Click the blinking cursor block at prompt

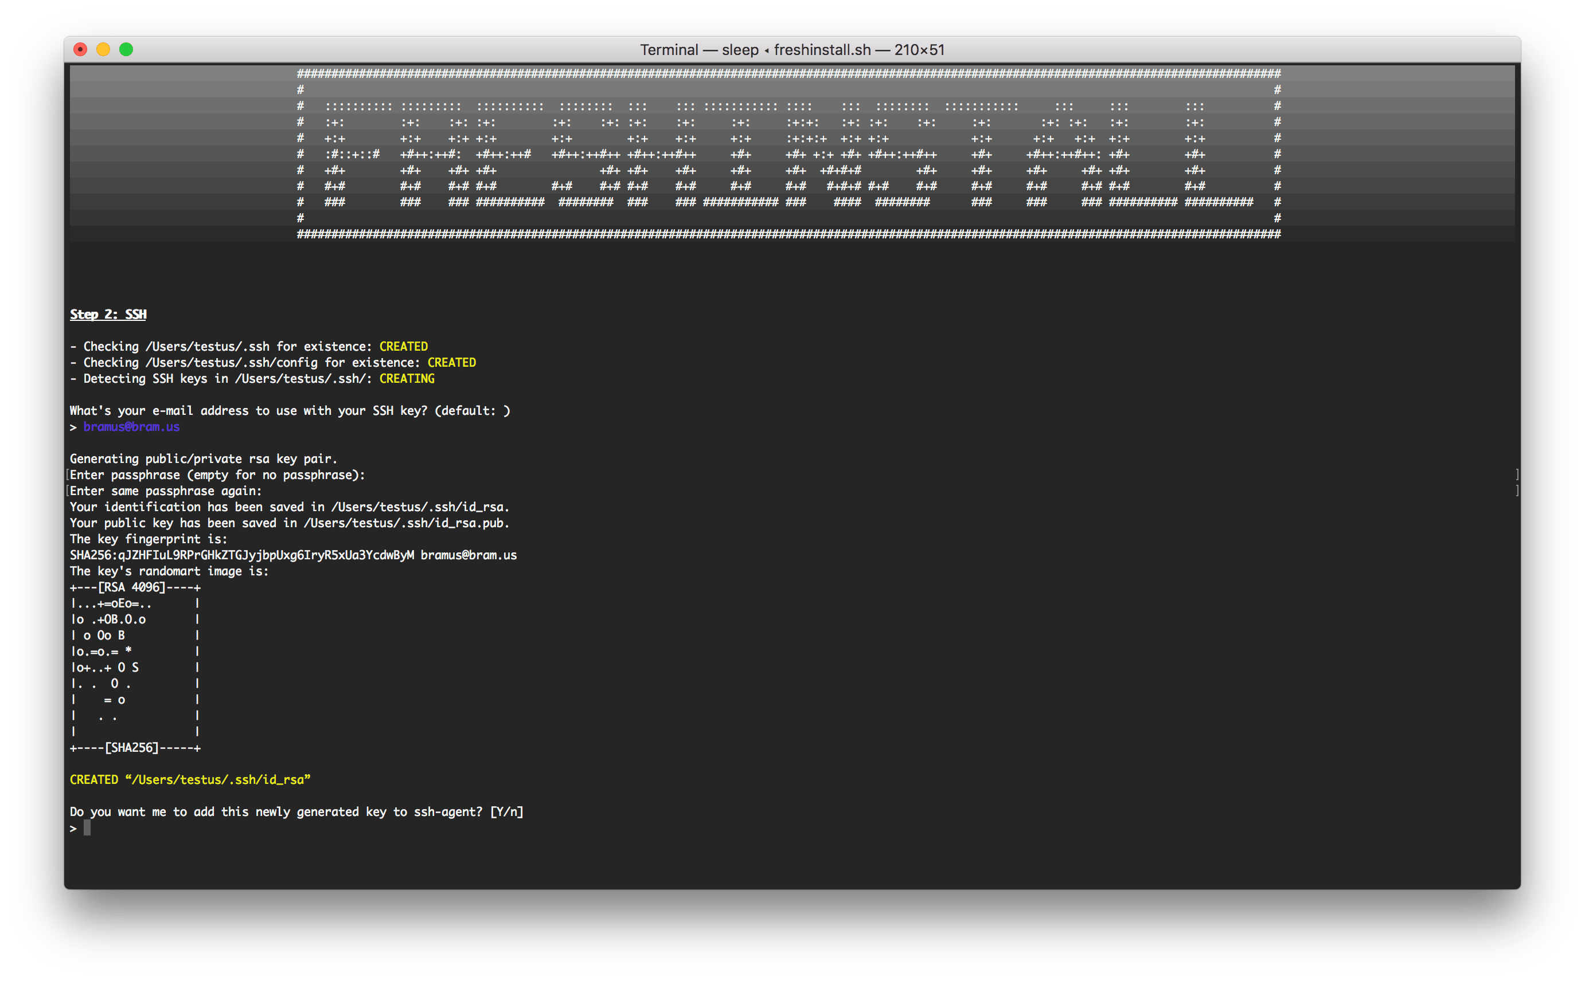(x=87, y=828)
